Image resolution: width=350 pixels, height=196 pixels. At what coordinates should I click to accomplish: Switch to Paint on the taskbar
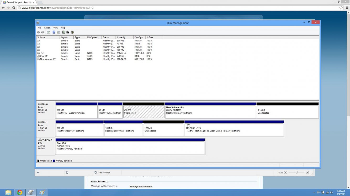(x=42, y=193)
